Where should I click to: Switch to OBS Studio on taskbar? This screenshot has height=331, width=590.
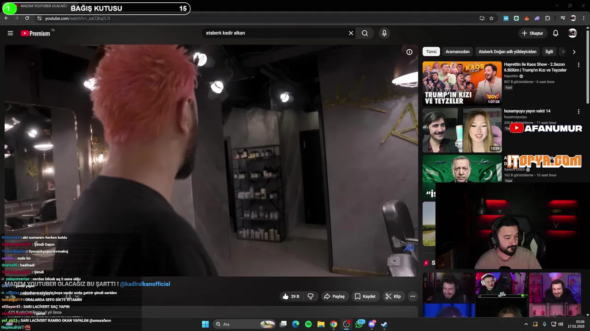346,324
